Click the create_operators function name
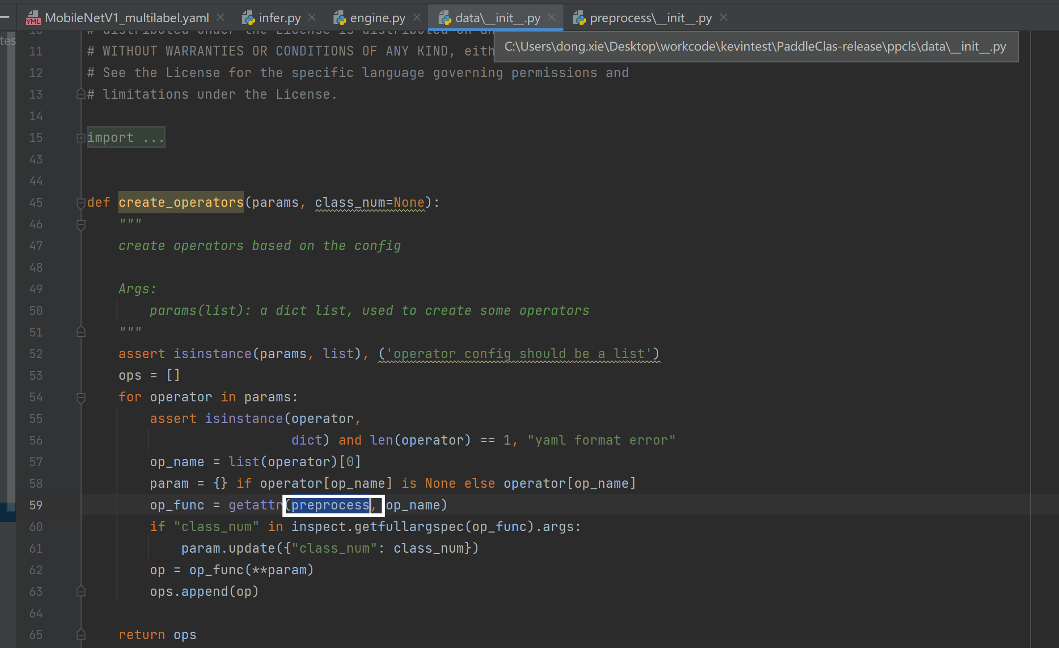Image resolution: width=1059 pixels, height=648 pixels. pos(181,202)
